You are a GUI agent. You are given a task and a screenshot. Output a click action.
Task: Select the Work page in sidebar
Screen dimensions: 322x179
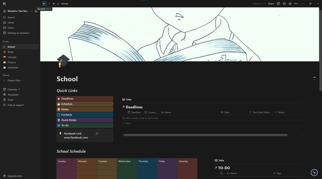click(20, 52)
